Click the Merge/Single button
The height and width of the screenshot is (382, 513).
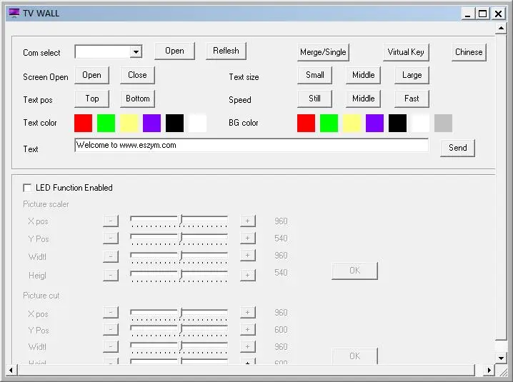pos(323,52)
